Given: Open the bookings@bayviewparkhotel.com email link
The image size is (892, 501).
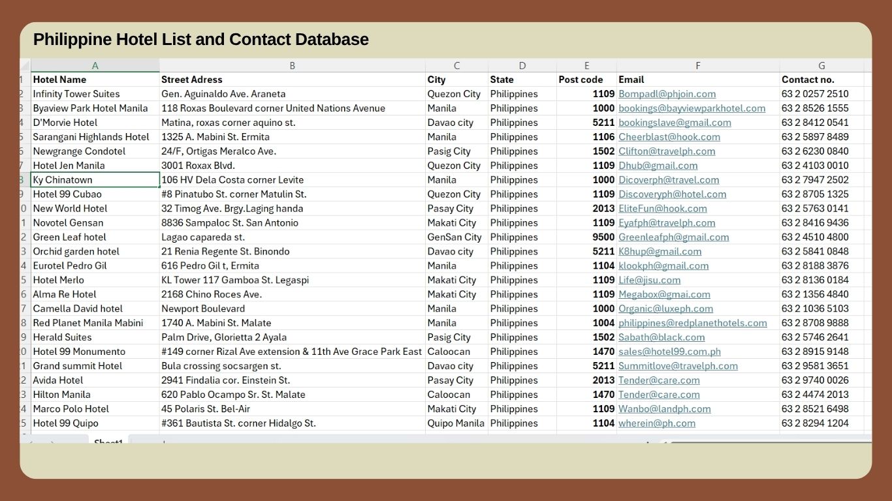Looking at the screenshot, I should click(692, 108).
